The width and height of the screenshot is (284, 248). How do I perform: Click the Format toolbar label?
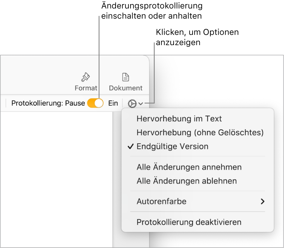pyautogui.click(x=85, y=88)
